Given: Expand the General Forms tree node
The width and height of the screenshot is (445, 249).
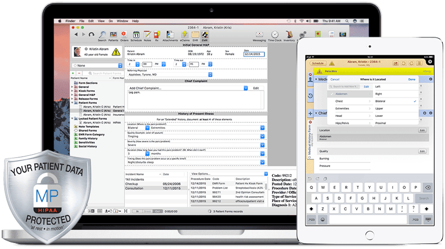Looking at the screenshot, I should pyautogui.click(x=72, y=87).
